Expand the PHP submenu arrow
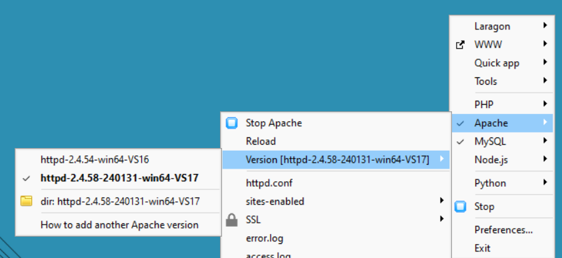The image size is (562, 258). click(x=545, y=104)
